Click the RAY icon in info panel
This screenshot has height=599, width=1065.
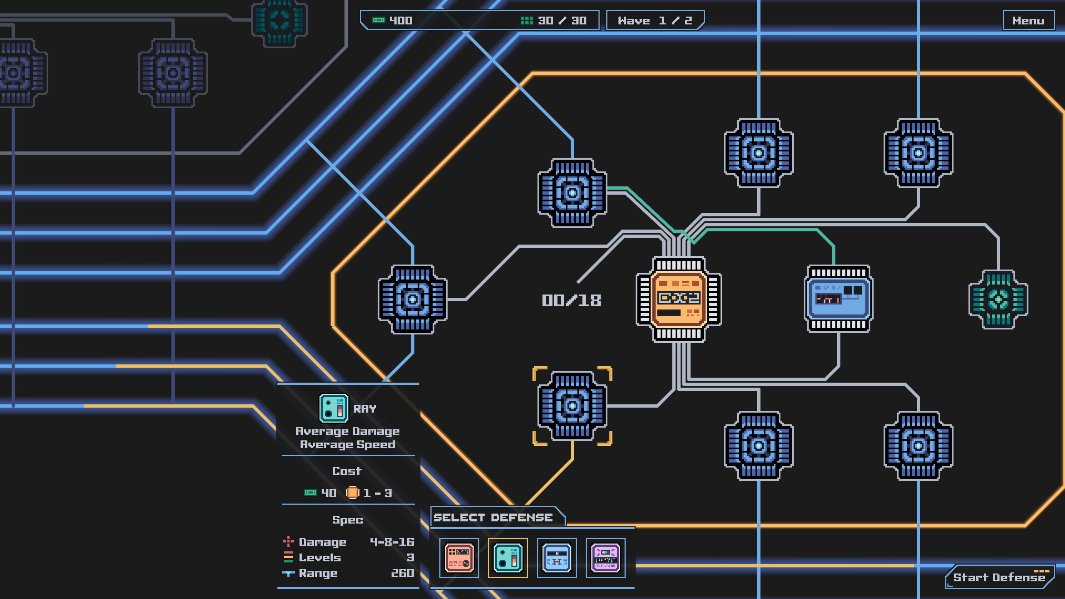(334, 409)
